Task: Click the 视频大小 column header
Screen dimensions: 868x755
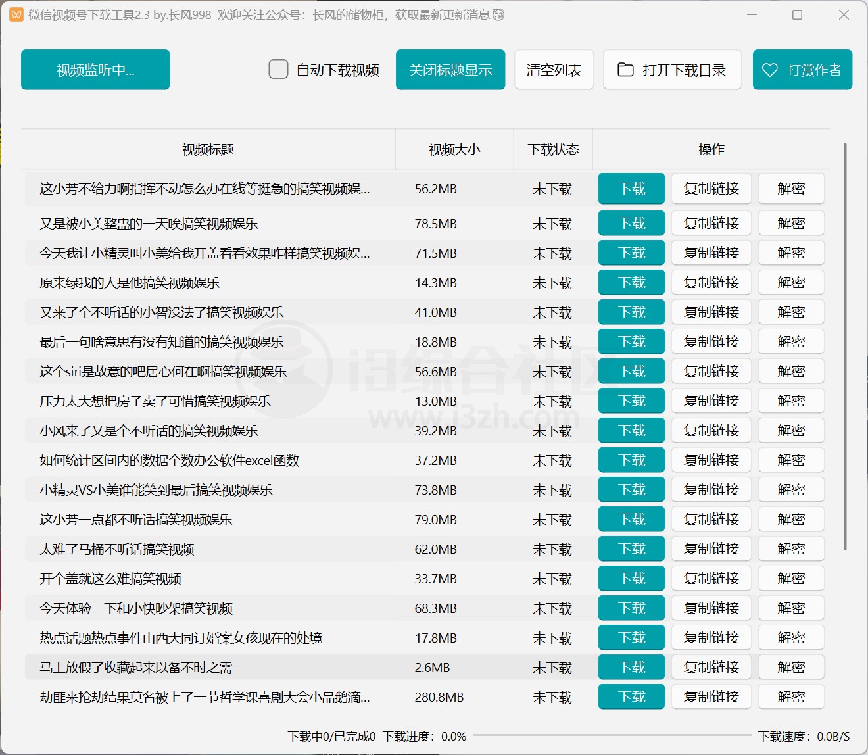Action: 454,150
